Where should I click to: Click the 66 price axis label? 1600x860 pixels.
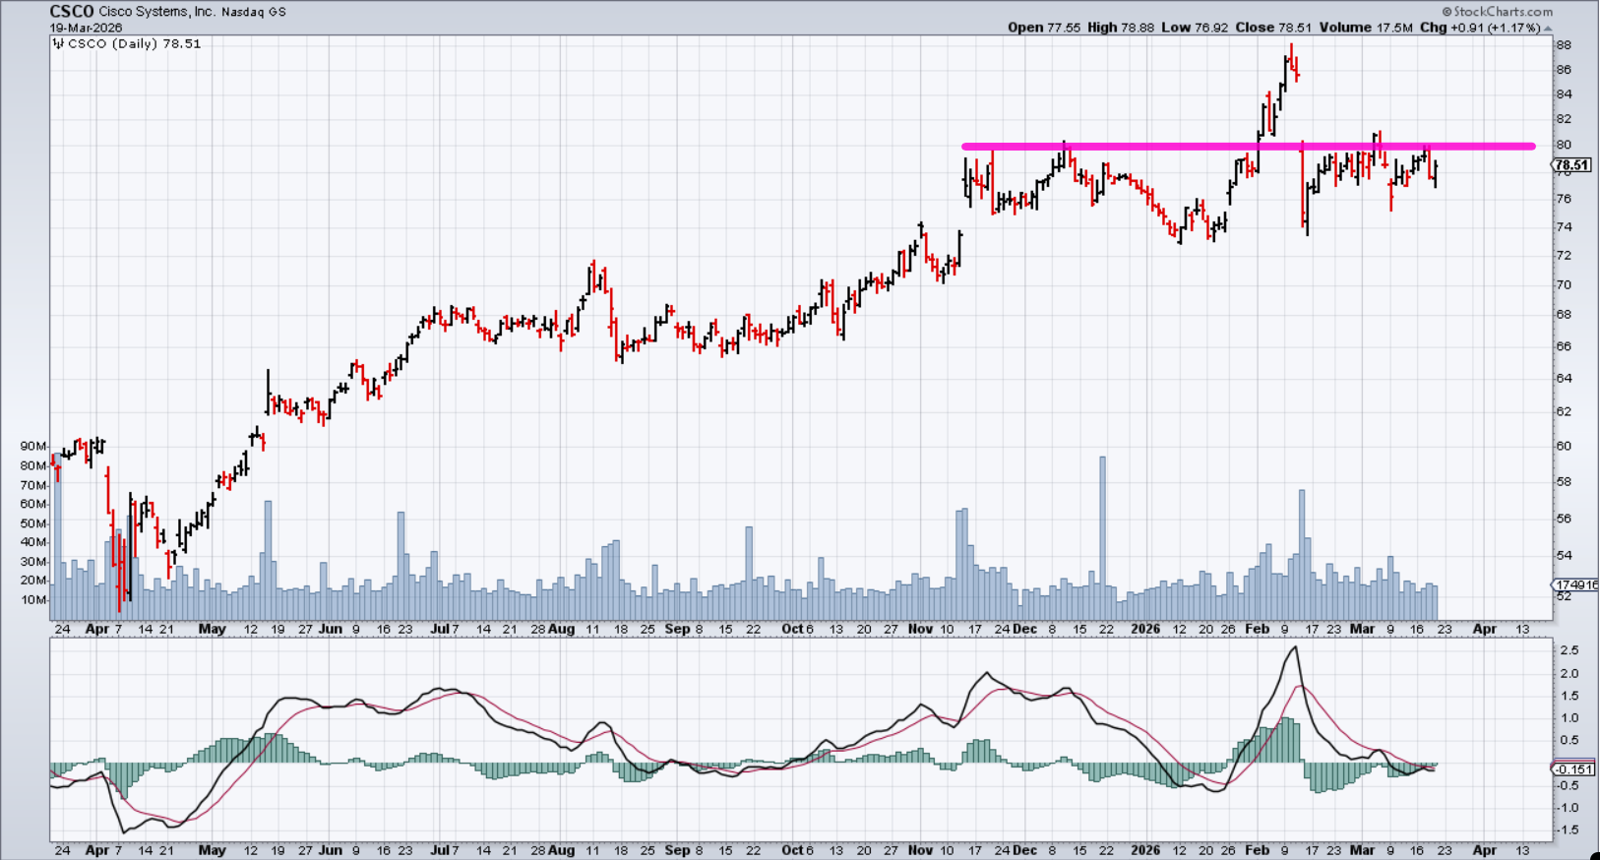click(1564, 346)
